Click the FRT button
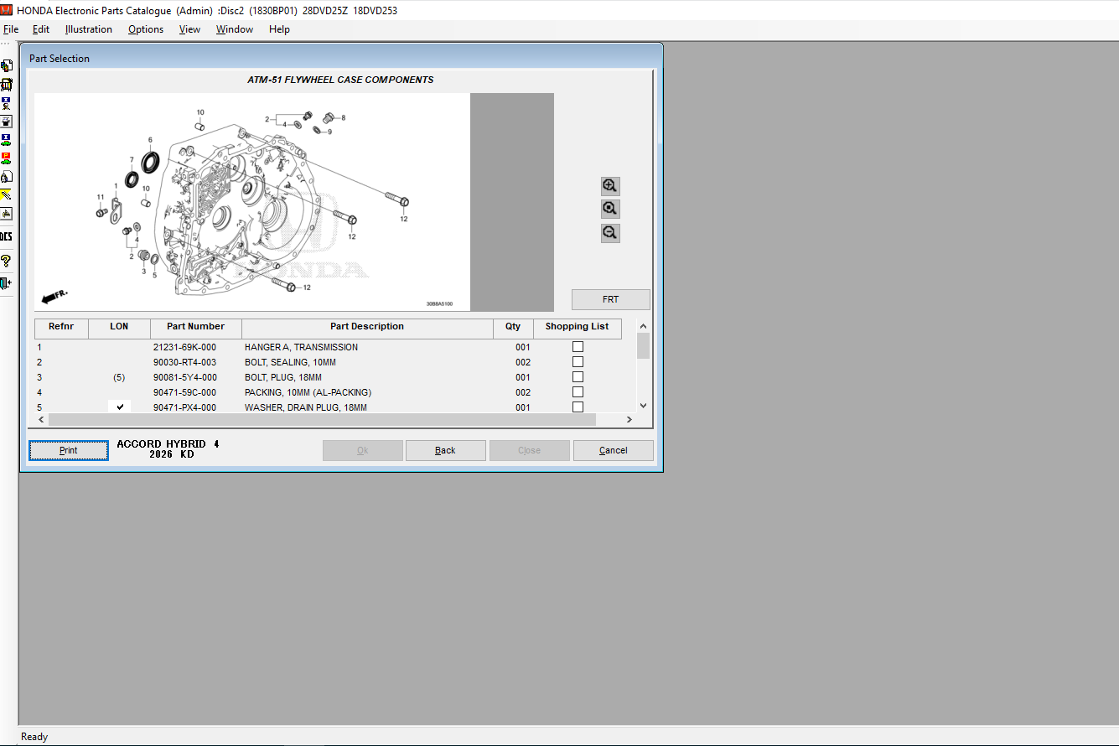 [610, 299]
